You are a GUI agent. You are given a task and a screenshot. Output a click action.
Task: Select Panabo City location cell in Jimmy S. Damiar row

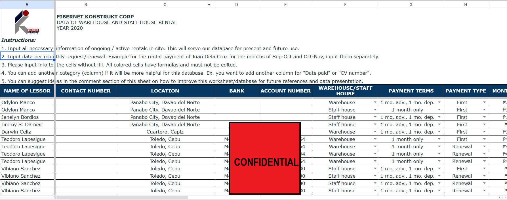pyautogui.click(x=165, y=124)
